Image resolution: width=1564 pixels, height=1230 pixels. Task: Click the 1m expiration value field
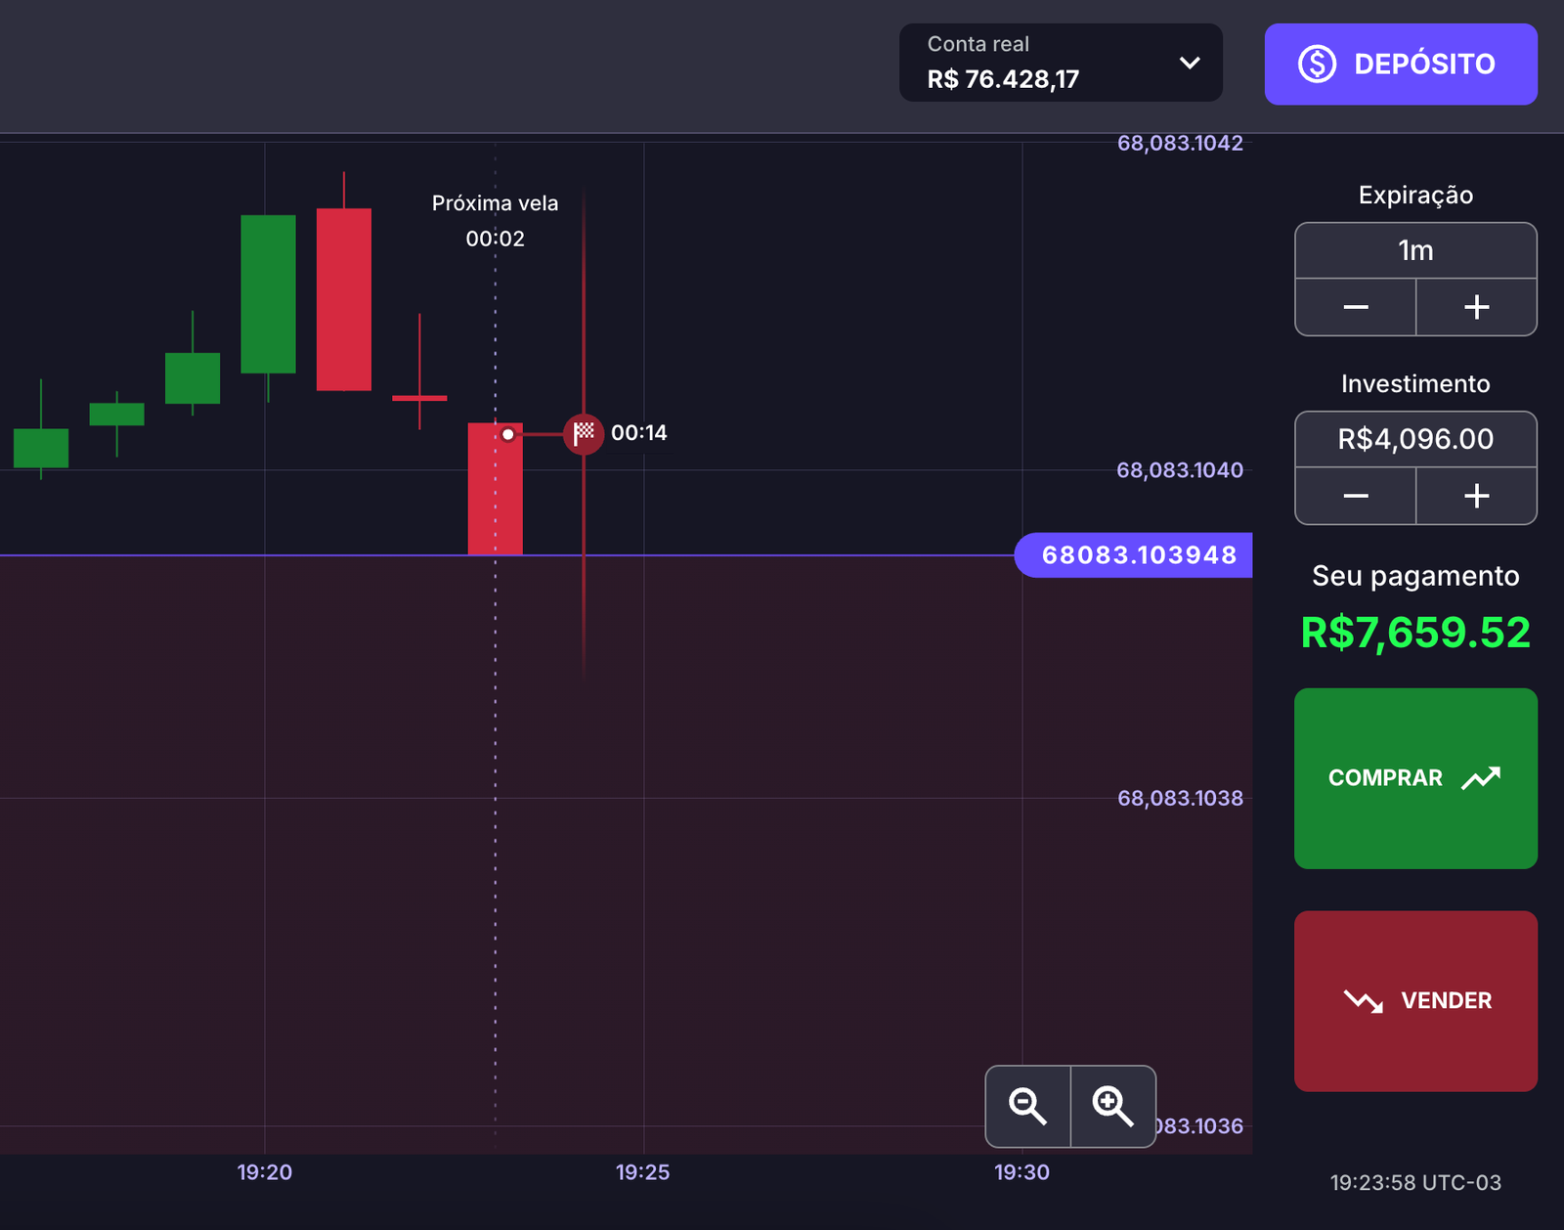tap(1414, 251)
